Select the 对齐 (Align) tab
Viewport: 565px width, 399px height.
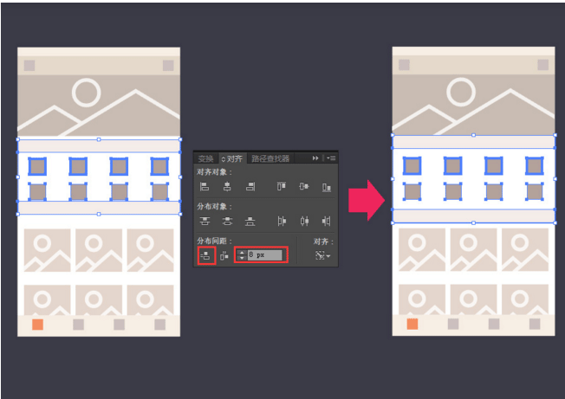coord(234,158)
